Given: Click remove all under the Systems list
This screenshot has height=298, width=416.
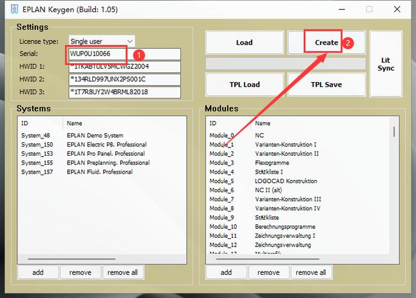Looking at the screenshot, I should [x=123, y=272].
